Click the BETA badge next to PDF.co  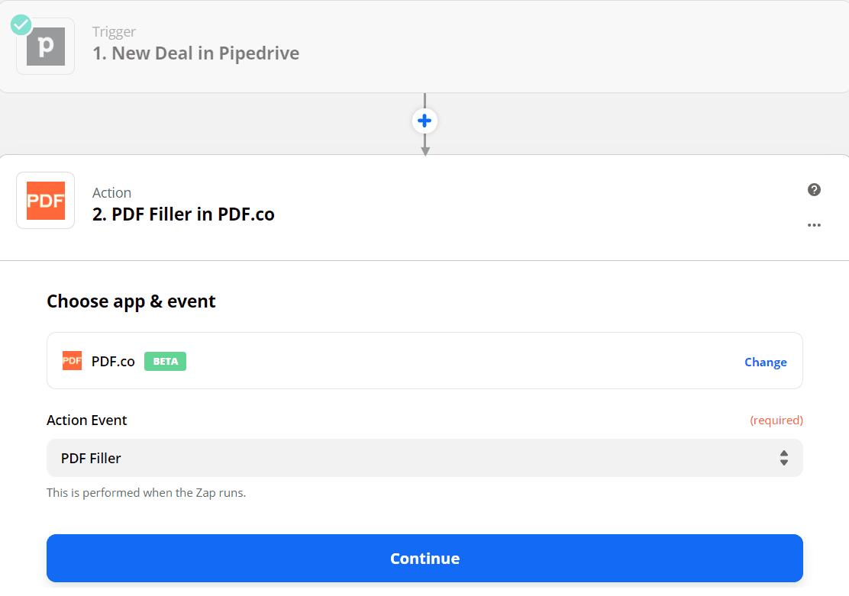[165, 361]
